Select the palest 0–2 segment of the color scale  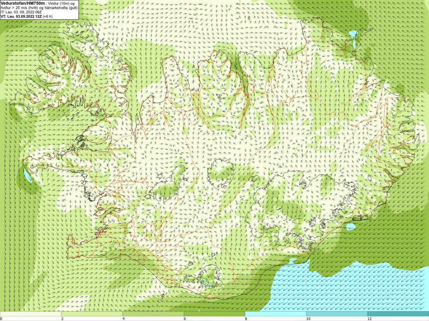[x=30, y=314]
